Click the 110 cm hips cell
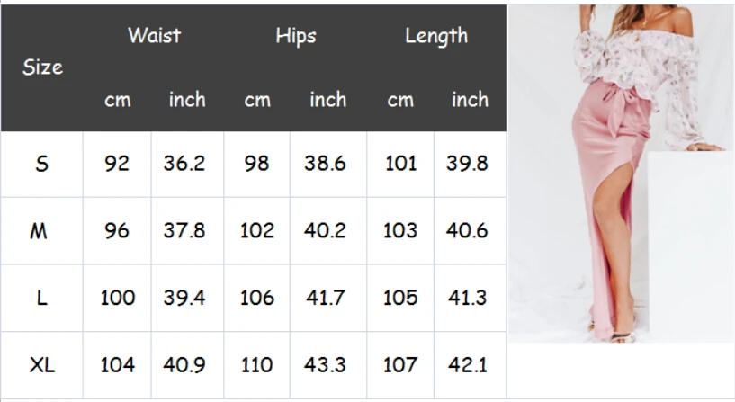The width and height of the screenshot is (735, 402). point(257,365)
